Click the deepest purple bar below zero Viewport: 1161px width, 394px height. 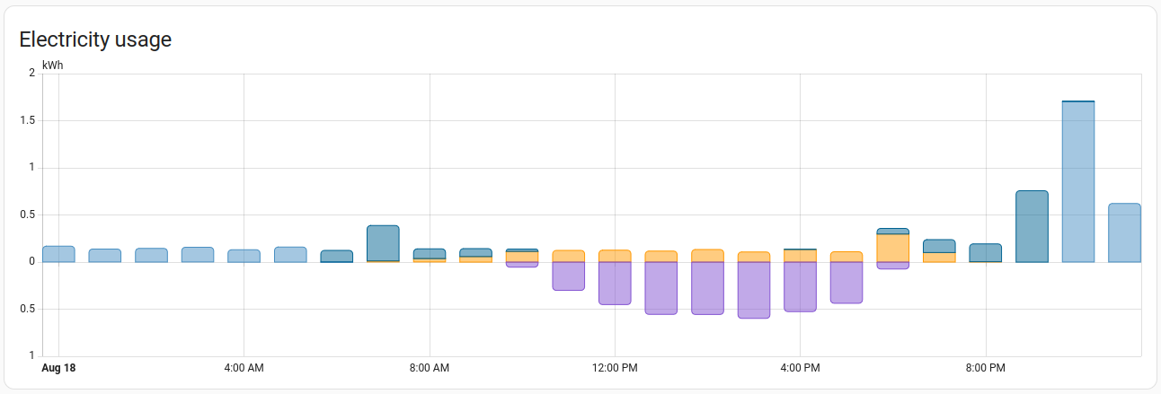[x=754, y=290]
